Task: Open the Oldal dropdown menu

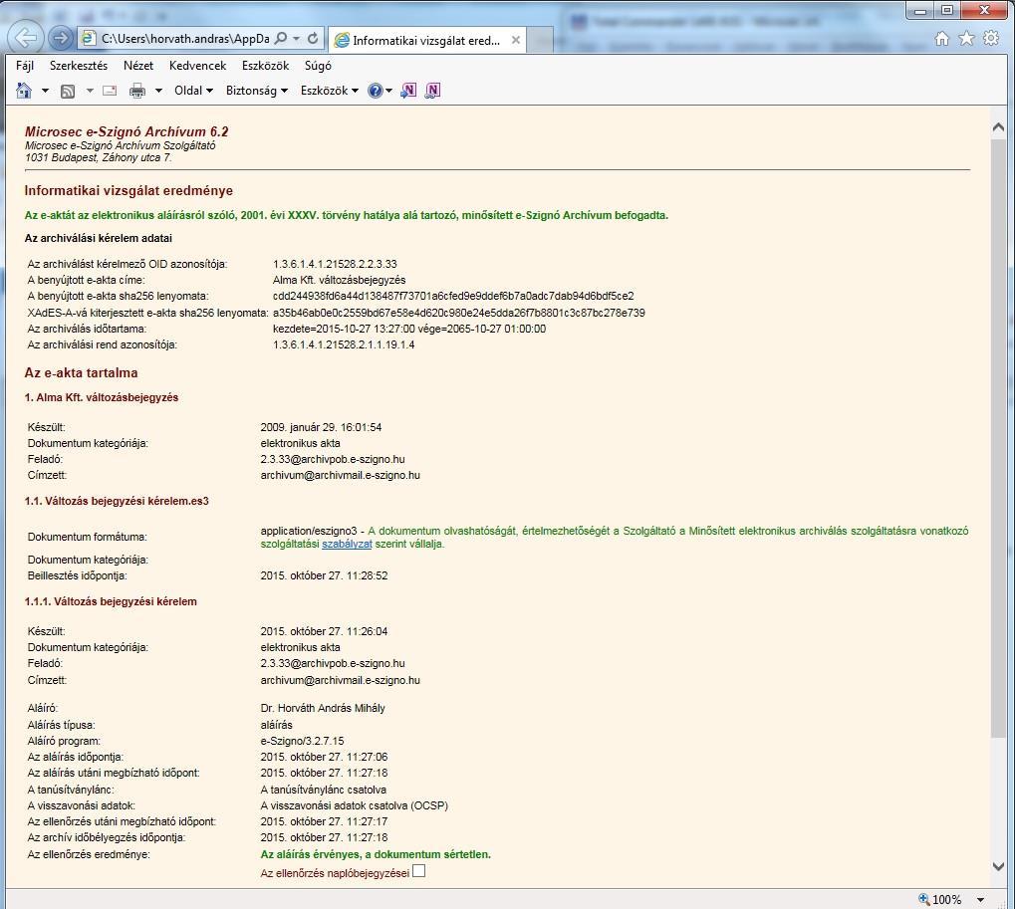Action: coord(193,91)
